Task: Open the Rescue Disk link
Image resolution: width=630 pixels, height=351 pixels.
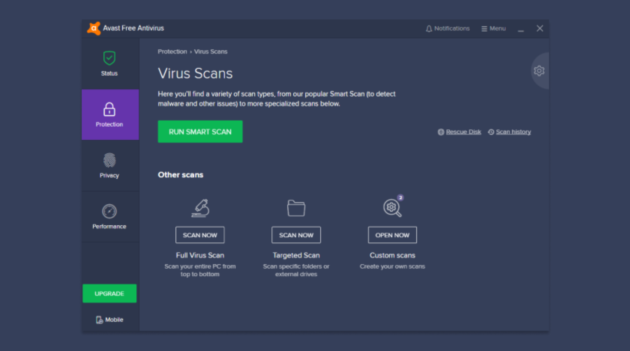Action: (460, 132)
